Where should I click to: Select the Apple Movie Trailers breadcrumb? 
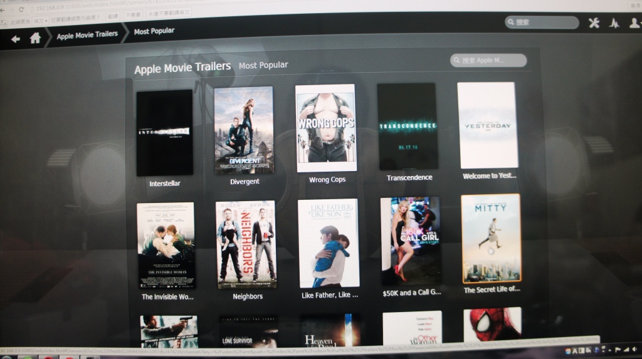click(87, 35)
